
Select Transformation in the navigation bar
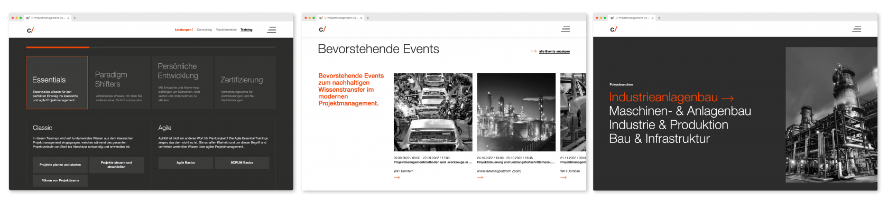(226, 30)
